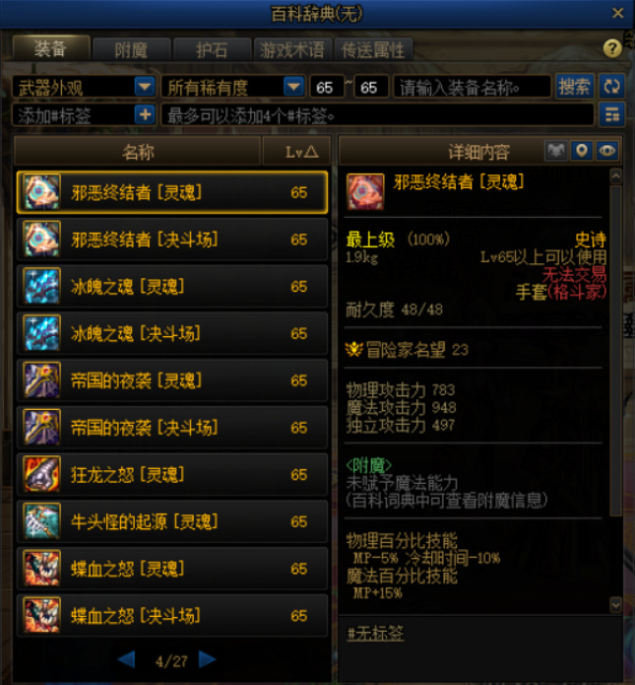Select 狂龙之怒 [灵魂] gauntlet icon
Viewport: 635px width, 685px height.
[42, 474]
